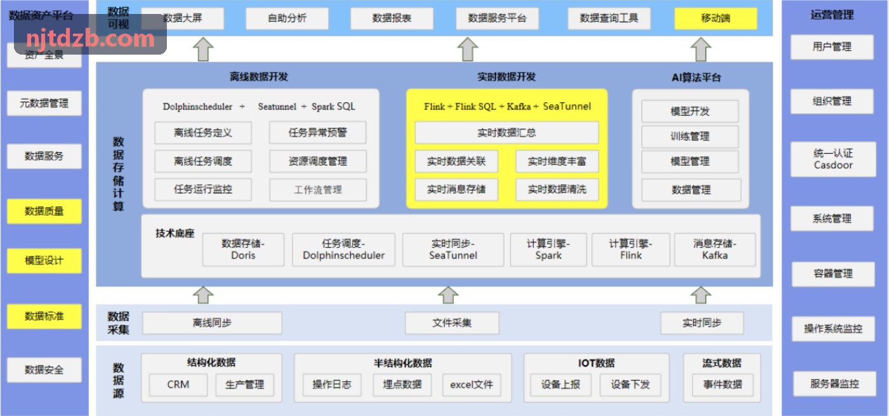Screen dimensions: 889x416
Task: Click the 计算引擎-Spark box
Action: (548, 250)
